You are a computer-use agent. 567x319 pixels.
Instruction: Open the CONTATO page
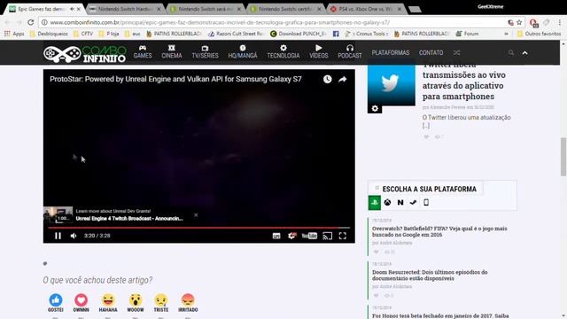point(431,53)
